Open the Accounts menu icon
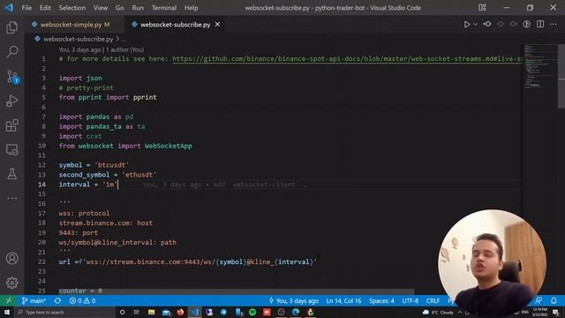Viewport: 565px width, 318px height. tap(11, 259)
